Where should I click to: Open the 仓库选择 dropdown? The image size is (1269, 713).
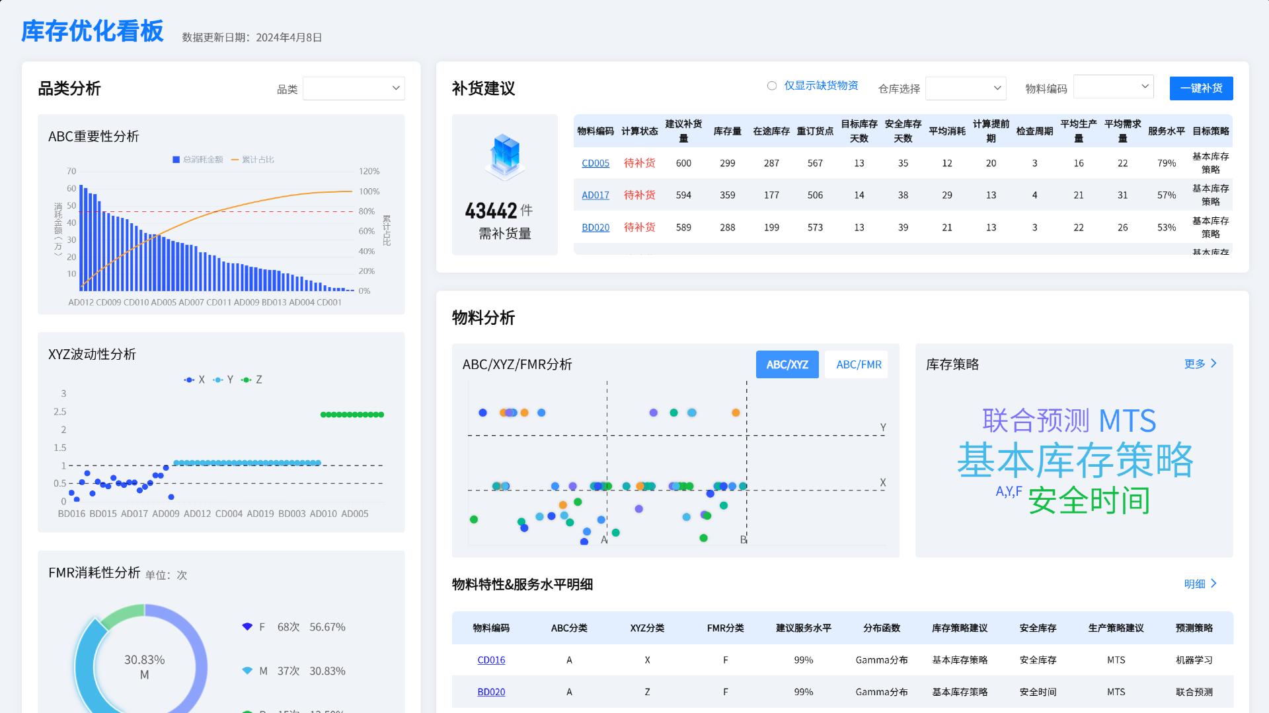pyautogui.click(x=966, y=88)
